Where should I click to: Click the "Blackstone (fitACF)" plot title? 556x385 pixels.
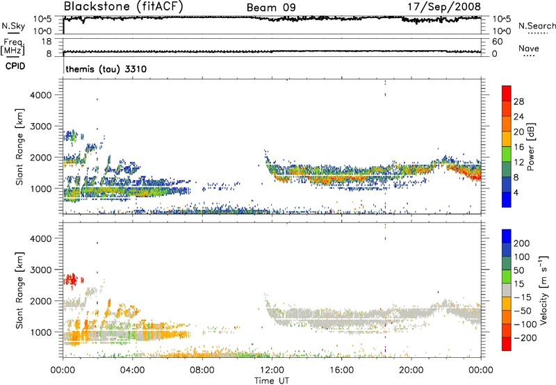pos(123,6)
